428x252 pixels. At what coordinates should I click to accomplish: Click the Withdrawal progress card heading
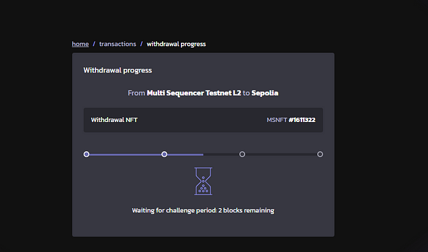pos(117,70)
